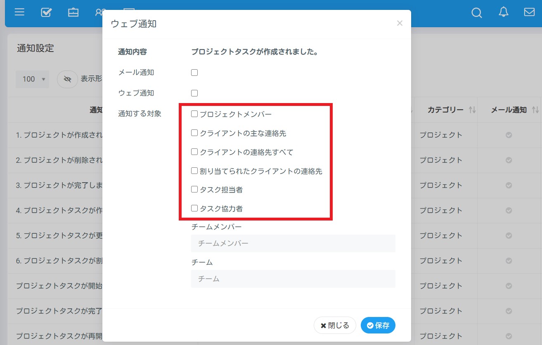Open the チームメンバー select field
This screenshot has height=345, width=542.
click(293, 244)
